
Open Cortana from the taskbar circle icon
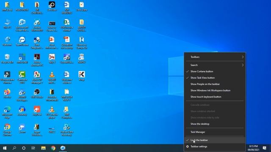(24, 148)
